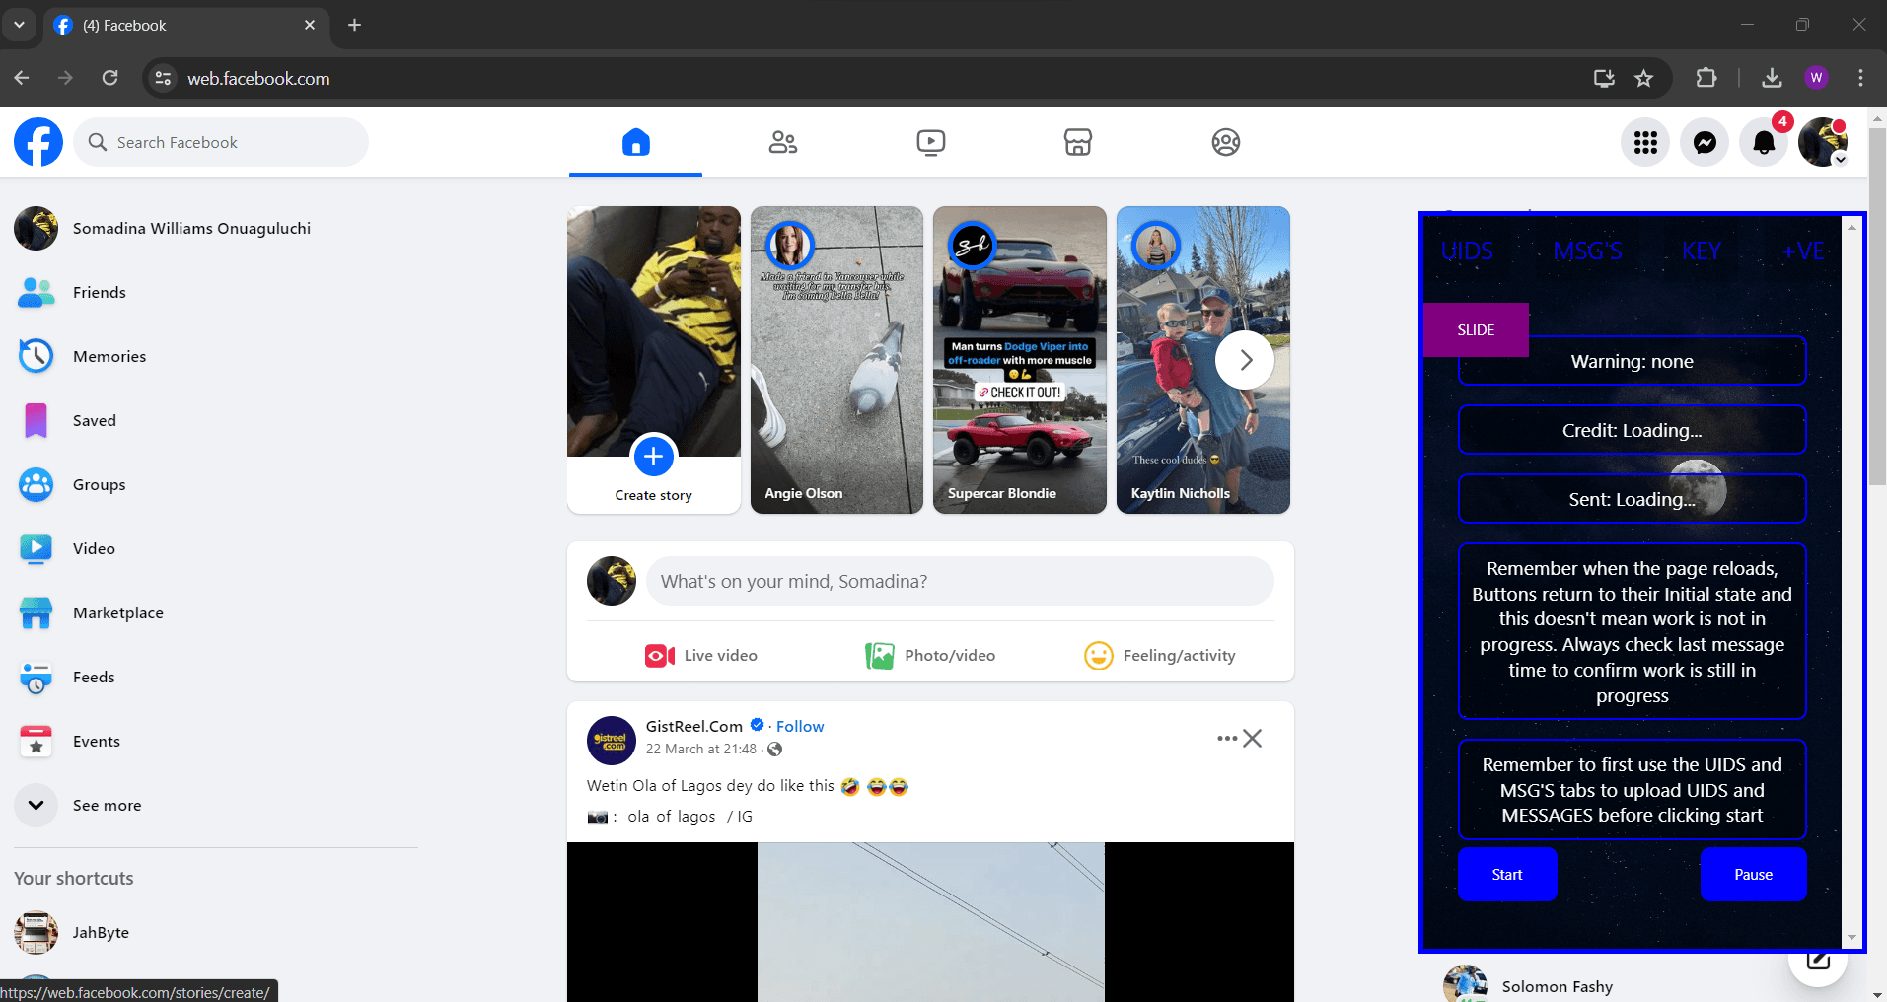
Task: Click What's on your mind box
Action: point(960,582)
